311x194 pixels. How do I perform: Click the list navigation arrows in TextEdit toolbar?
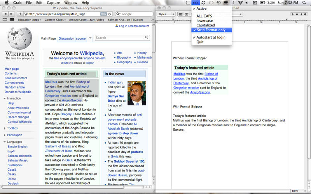click(299, 14)
